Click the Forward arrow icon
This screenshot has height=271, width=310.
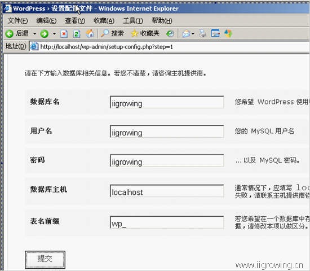point(45,34)
